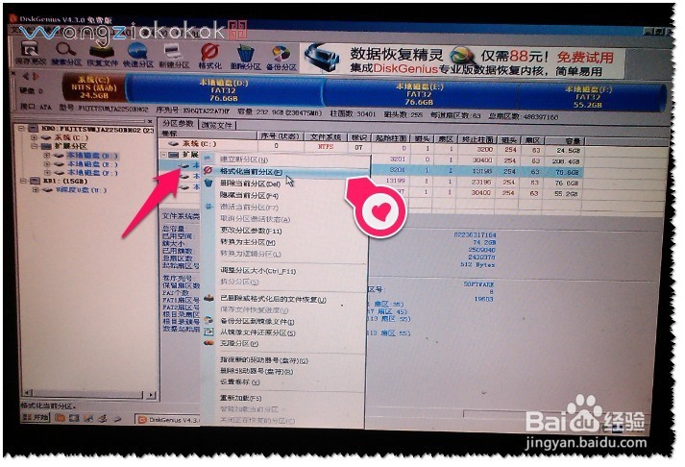Click the 保存更改 (save changes) toolbar icon
The width and height of the screenshot is (685, 467).
29,53
